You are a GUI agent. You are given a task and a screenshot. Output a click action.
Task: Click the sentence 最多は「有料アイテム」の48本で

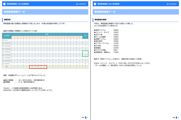pos(118,59)
